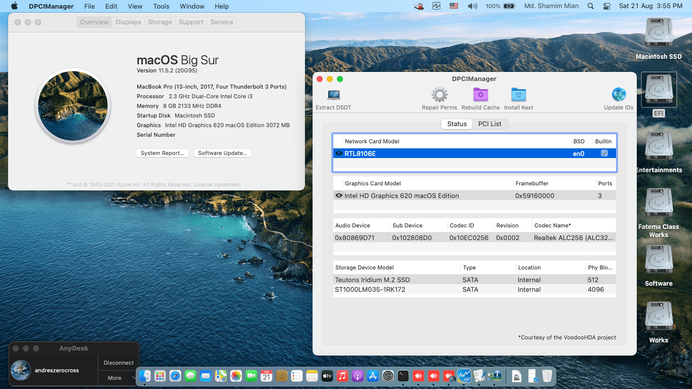The image size is (692, 389).
Task: Click the 0x59160000 framebuffer value
Action: tap(534, 196)
